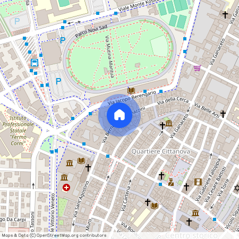Select the cinema film strip icon

tap(198, 182)
